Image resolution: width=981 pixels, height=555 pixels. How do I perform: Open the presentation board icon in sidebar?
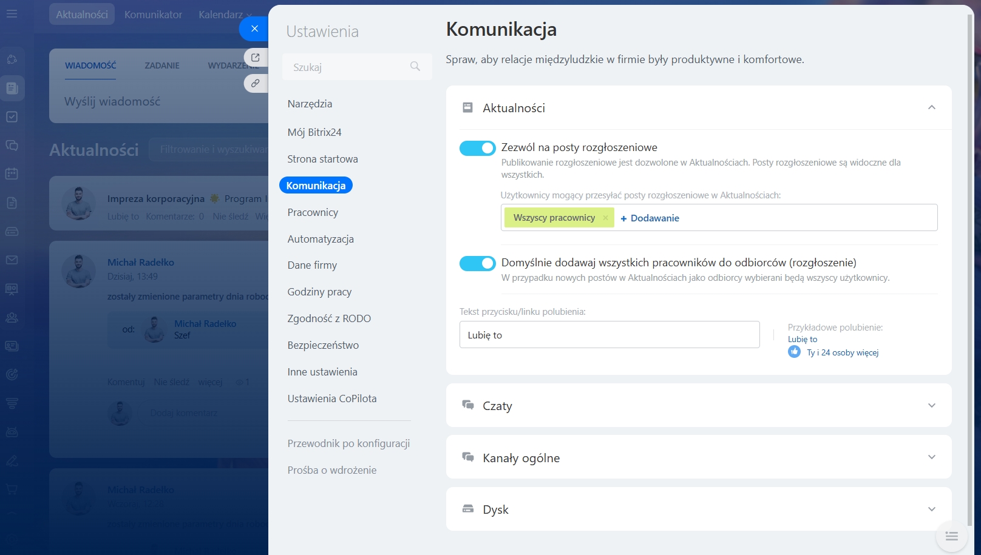tap(12, 289)
